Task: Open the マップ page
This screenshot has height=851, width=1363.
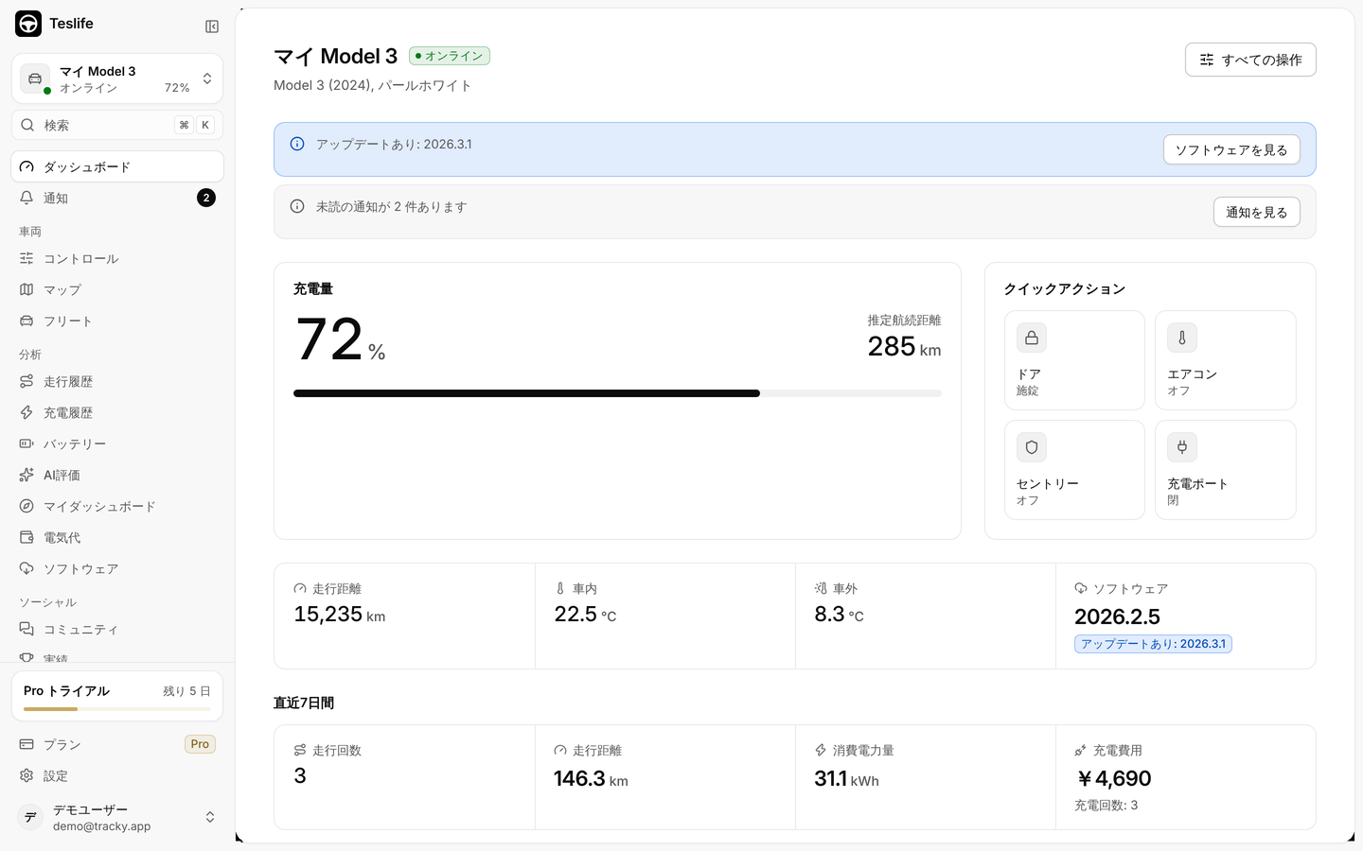Action: click(117, 289)
